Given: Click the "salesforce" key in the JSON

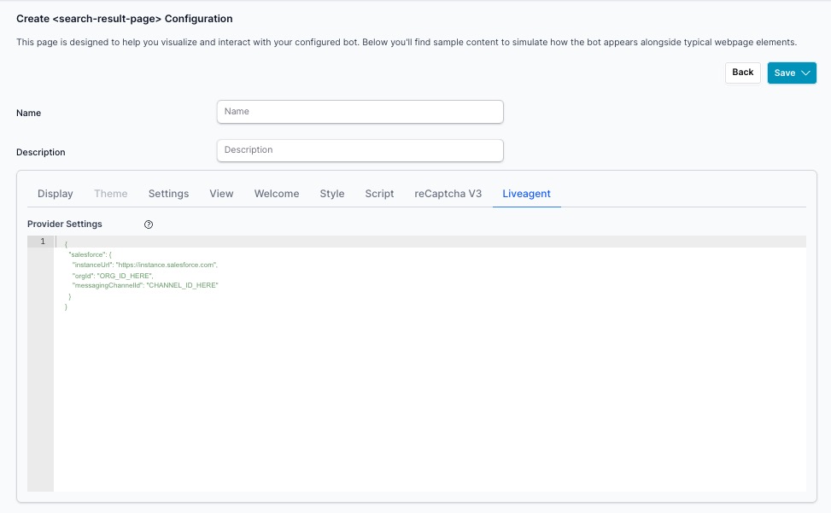Looking at the screenshot, I should point(86,255).
